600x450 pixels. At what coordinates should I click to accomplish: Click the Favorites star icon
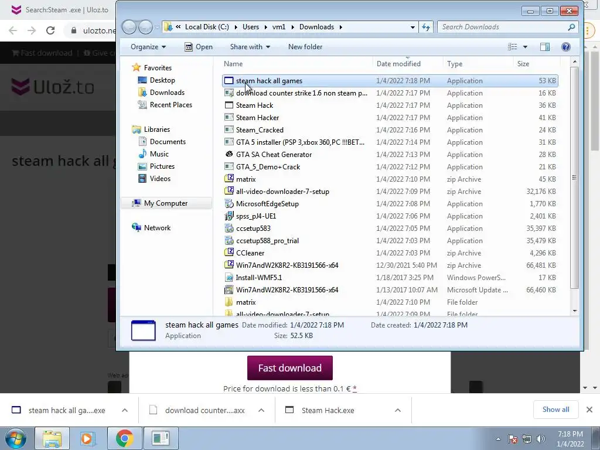coord(136,67)
